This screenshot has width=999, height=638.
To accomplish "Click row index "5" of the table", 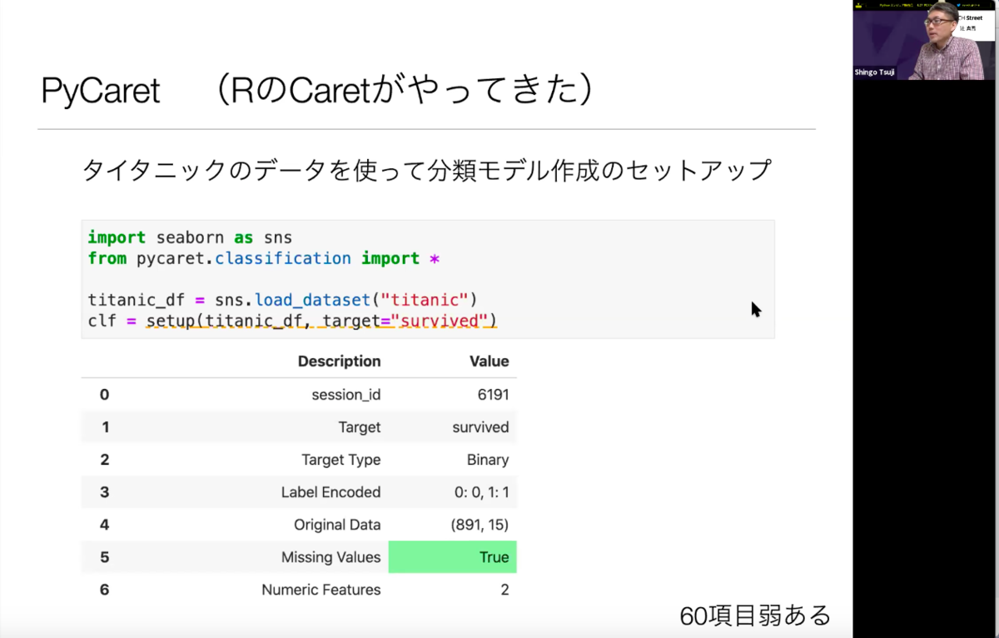I will tap(104, 557).
